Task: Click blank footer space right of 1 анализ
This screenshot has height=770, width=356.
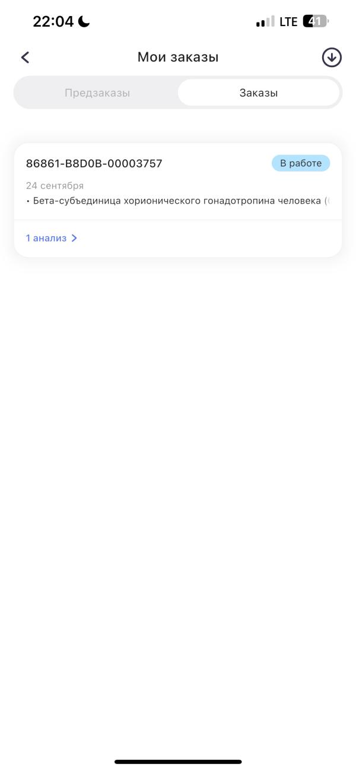Action: (x=208, y=238)
